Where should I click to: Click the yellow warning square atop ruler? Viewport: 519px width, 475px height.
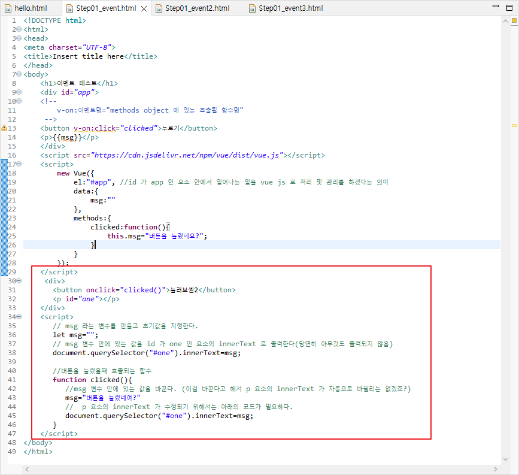(514, 20)
